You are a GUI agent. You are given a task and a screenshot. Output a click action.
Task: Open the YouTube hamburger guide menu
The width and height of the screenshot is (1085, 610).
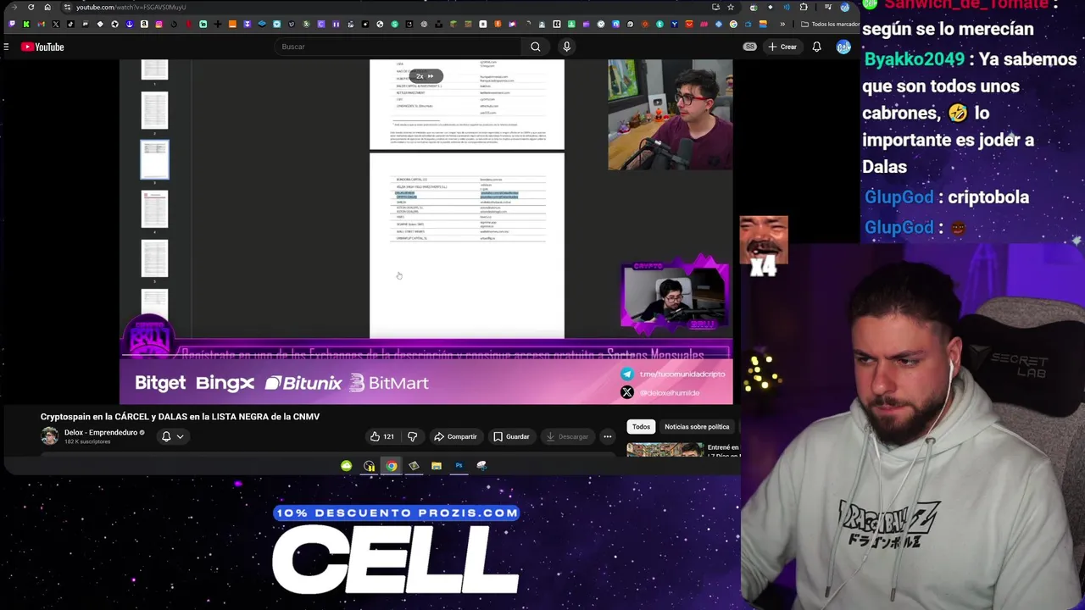pyautogui.click(x=6, y=47)
